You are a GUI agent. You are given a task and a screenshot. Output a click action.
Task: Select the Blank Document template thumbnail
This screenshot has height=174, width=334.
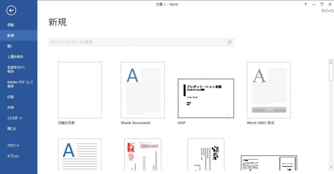pos(143,90)
